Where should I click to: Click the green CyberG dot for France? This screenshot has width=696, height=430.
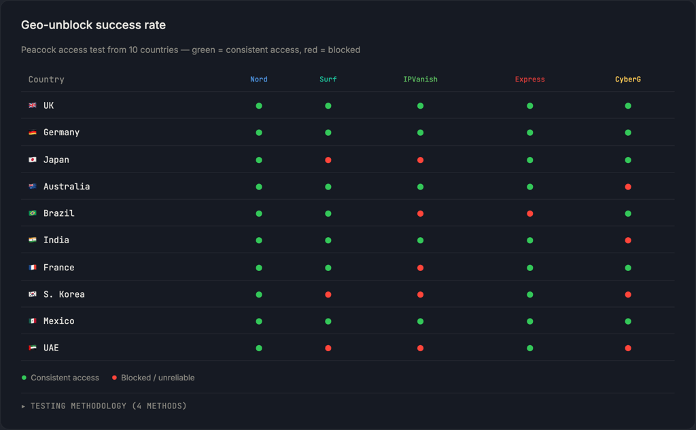pyautogui.click(x=628, y=268)
